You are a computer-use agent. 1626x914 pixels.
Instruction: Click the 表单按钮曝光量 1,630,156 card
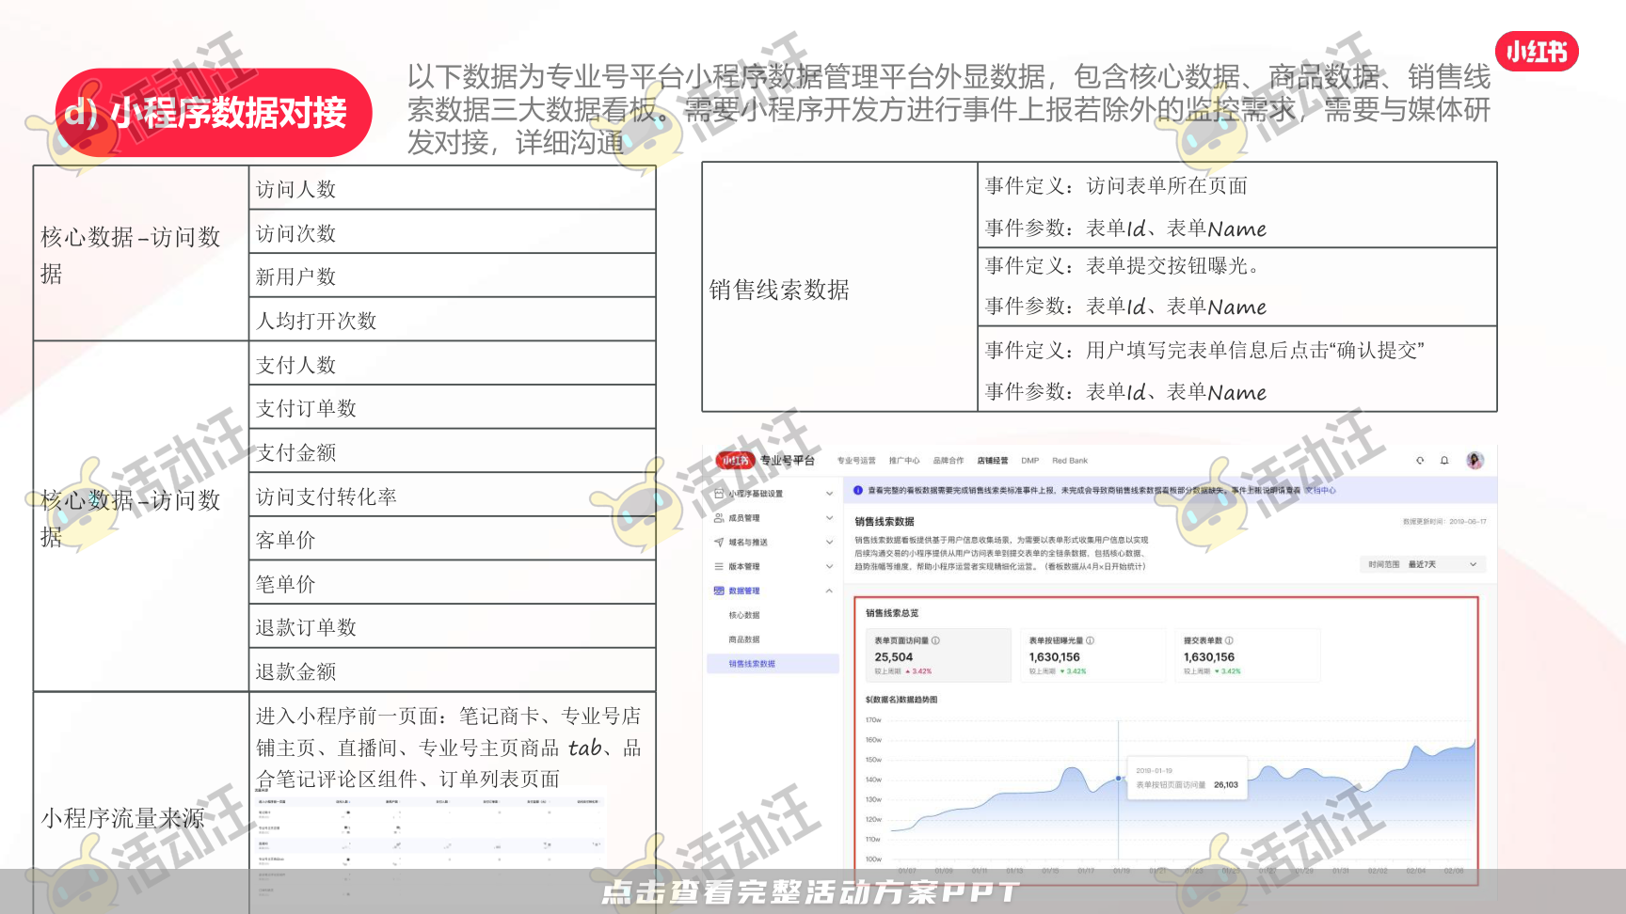coord(1092,654)
